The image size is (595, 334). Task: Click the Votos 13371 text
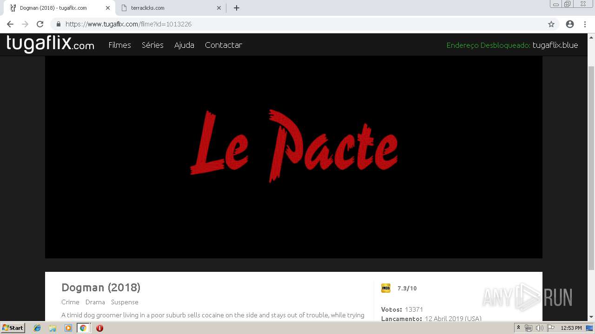point(402,309)
